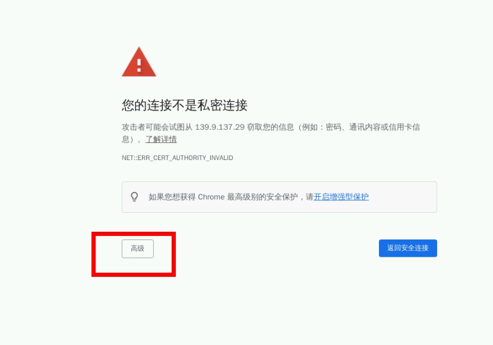
Task: Click the red warning triangle icon
Action: point(139,62)
